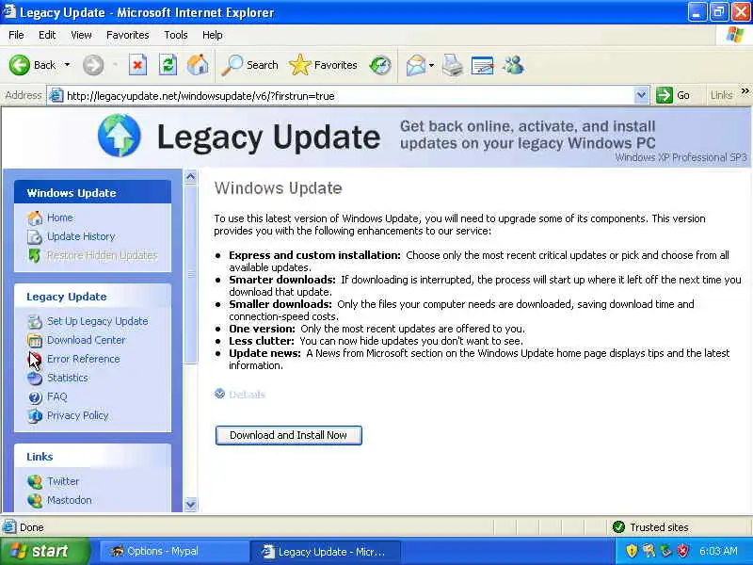Click the Twitter globe icon
This screenshot has width=753, height=565.
(35, 481)
